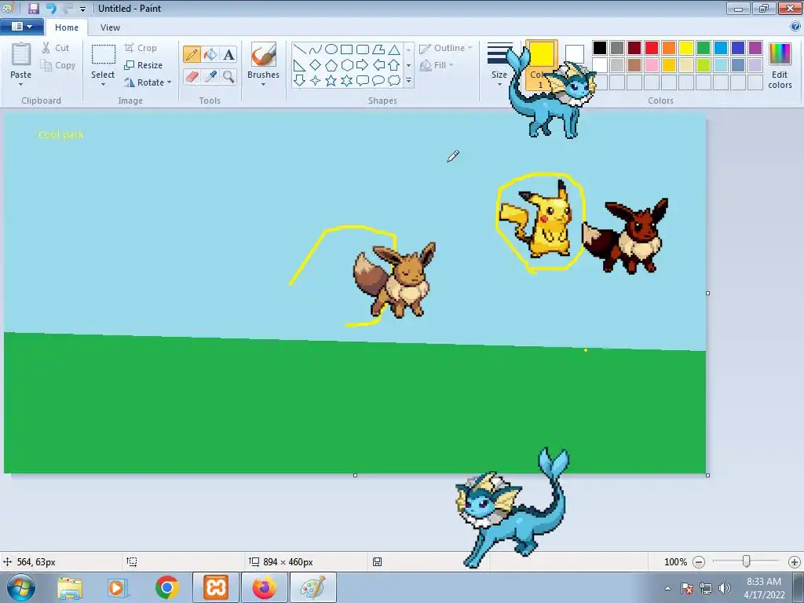Expand Customize Quick Access Toolbar arrow
804x603 pixels.
[x=82, y=9]
